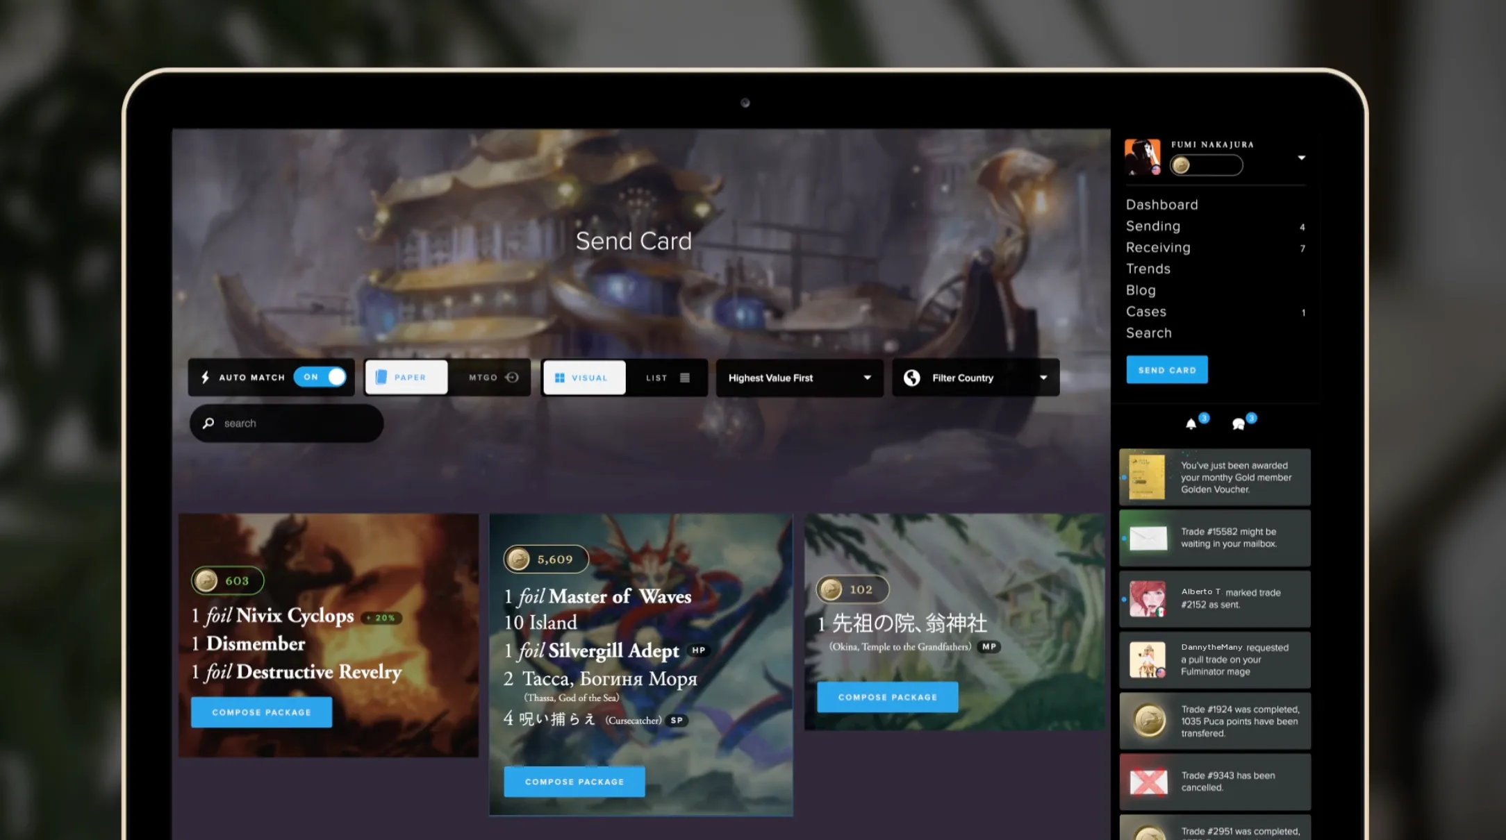1506x840 pixels.
Task: Expand the Fumi Nakajura account menu arrow
Action: (x=1301, y=158)
